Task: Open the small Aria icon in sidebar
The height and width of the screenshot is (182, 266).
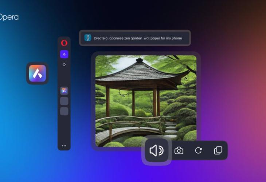Action: pyautogui.click(x=64, y=91)
